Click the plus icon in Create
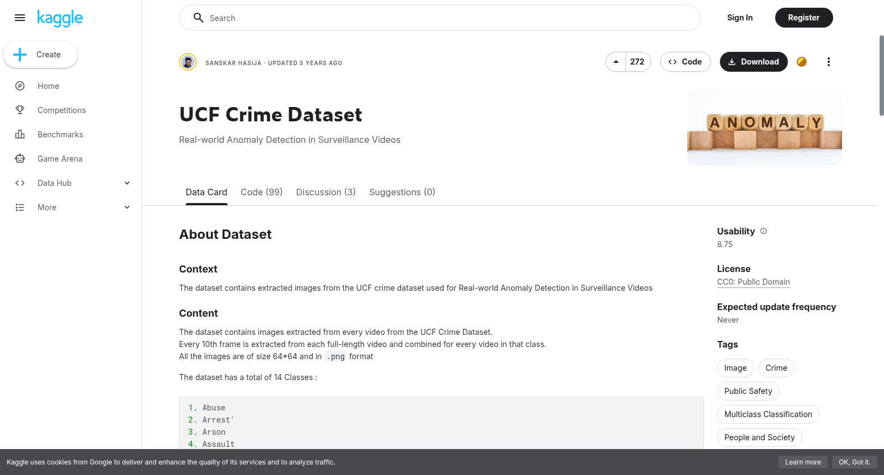The height and width of the screenshot is (475, 884). [x=20, y=55]
